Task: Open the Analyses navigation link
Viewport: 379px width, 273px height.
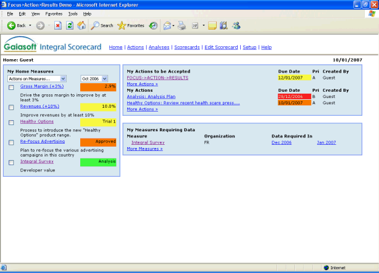Action: click(x=159, y=47)
